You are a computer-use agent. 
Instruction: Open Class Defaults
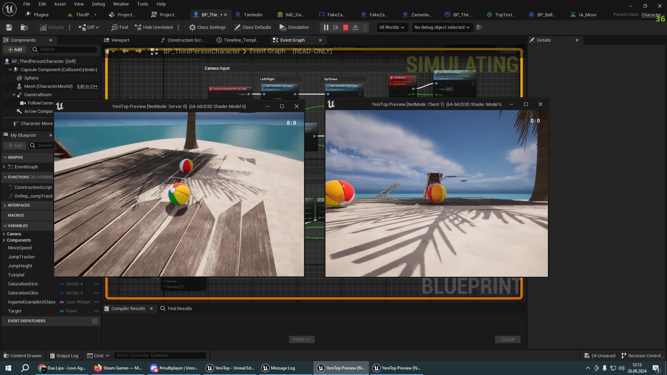tap(253, 27)
